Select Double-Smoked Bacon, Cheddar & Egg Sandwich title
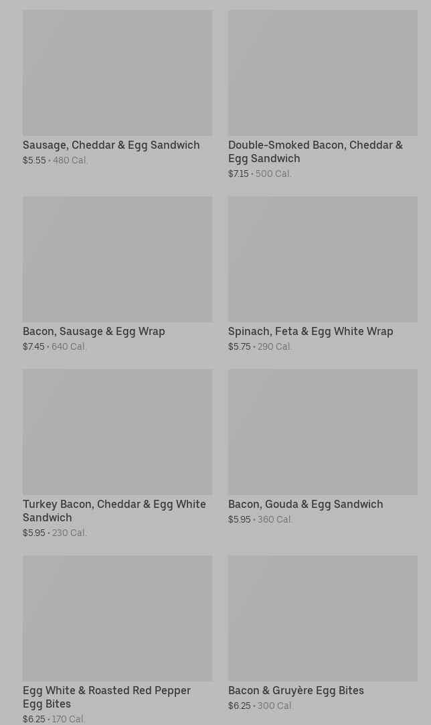Viewport: 431px width, 725px height. click(315, 151)
